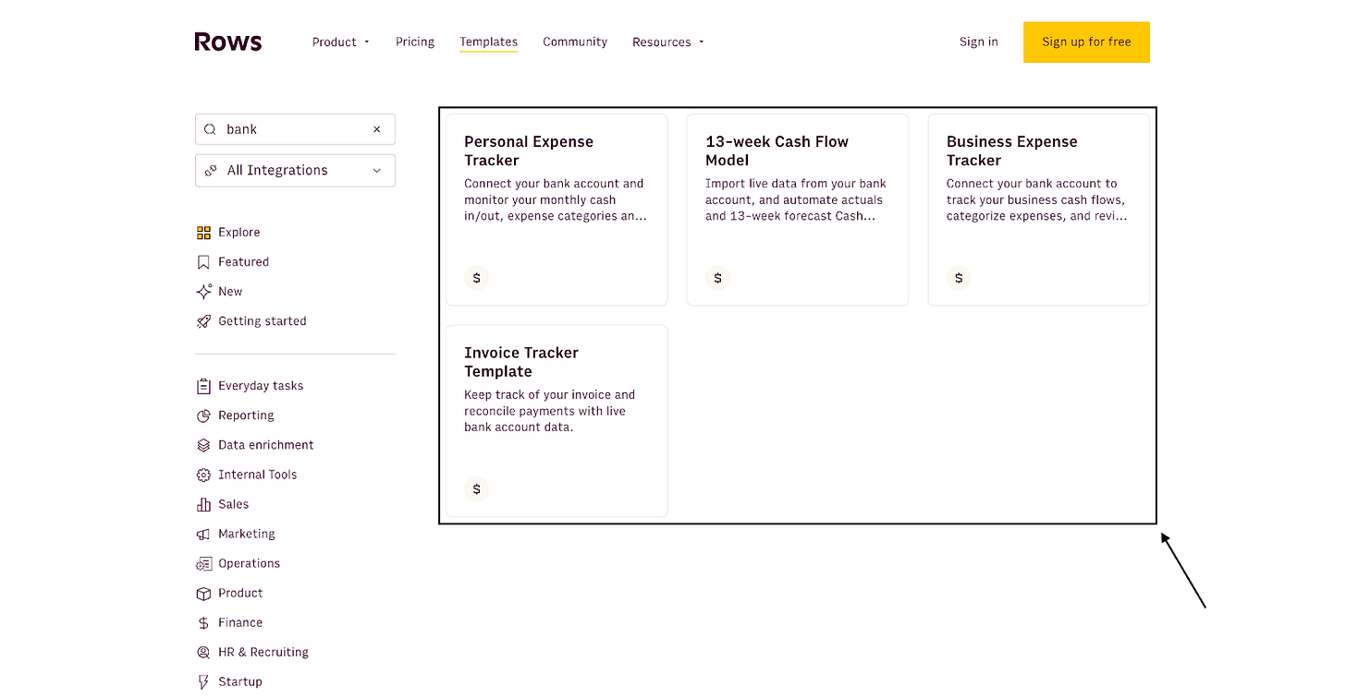This screenshot has width=1346, height=698.
Task: Click Sign up for free button
Action: coord(1086,42)
